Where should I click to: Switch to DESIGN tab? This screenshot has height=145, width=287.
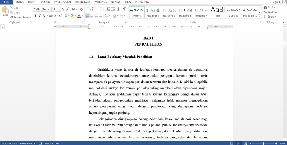pyautogui.click(x=45, y=2)
